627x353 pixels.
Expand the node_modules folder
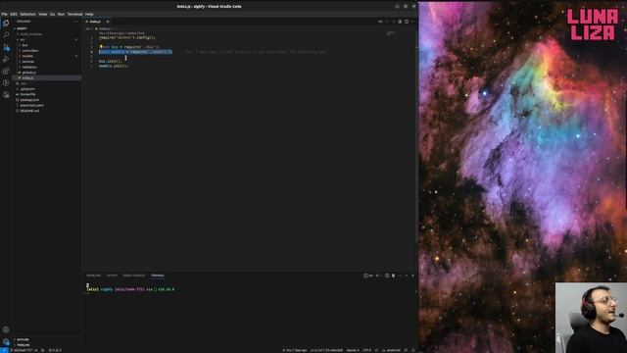click(31, 34)
